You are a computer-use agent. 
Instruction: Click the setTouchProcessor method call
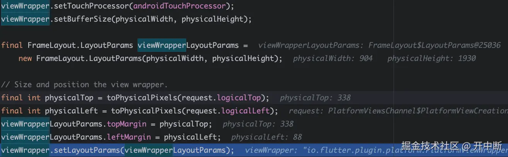point(90,6)
